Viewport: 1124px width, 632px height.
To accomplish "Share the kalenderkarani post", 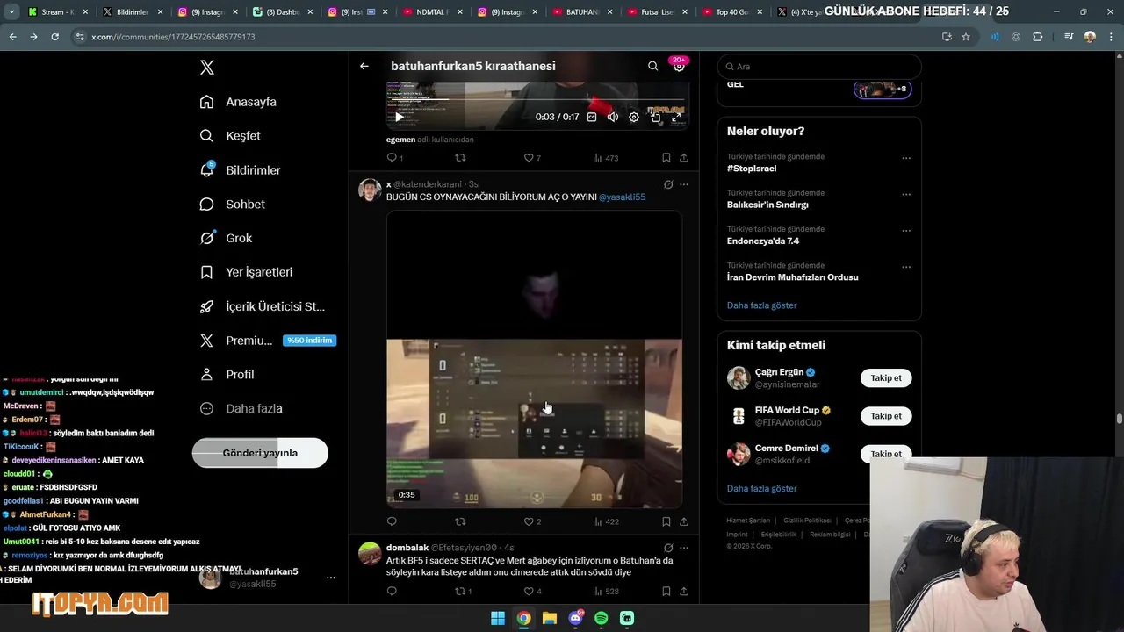I will 684,521.
